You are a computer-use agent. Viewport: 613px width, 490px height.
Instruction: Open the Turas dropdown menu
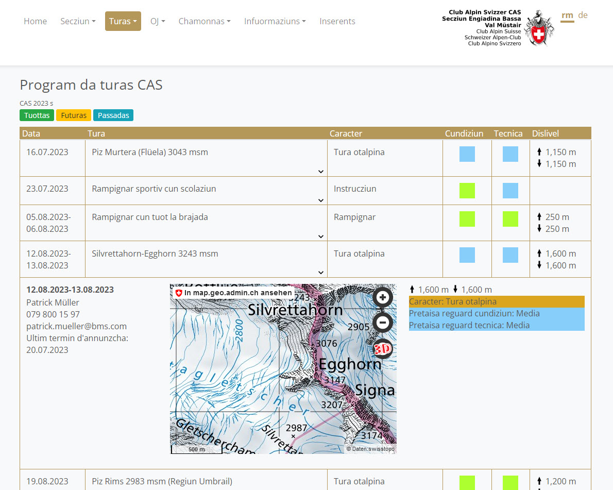click(x=123, y=21)
